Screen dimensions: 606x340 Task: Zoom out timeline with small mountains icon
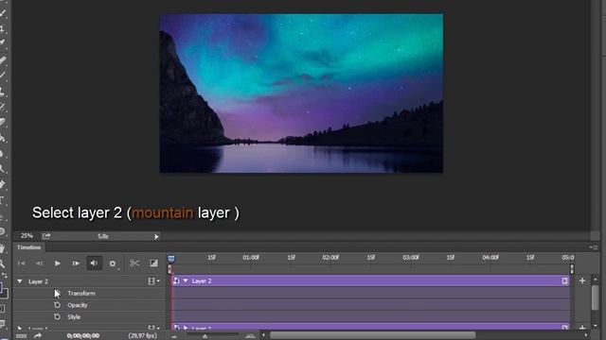point(174,336)
